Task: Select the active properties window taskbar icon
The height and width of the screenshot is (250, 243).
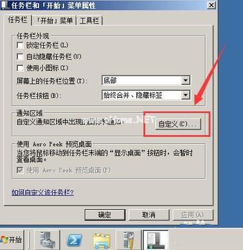Action: [156, 240]
